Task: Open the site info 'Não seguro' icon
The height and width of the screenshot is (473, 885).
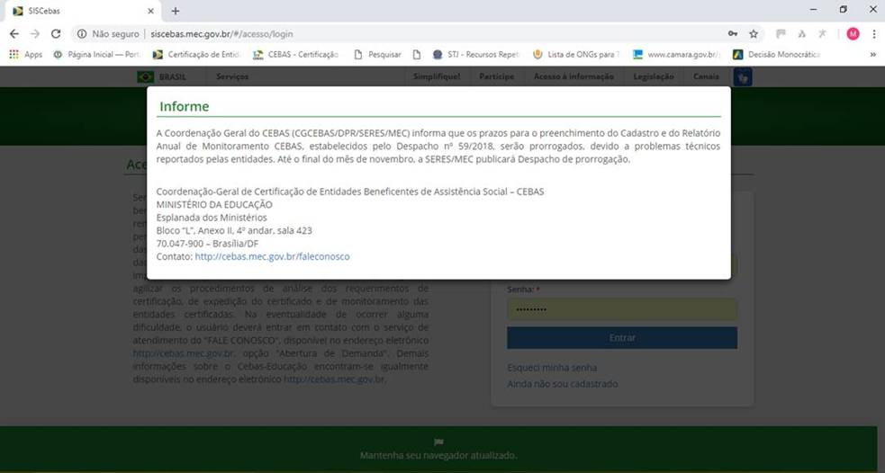Action: 82,34
